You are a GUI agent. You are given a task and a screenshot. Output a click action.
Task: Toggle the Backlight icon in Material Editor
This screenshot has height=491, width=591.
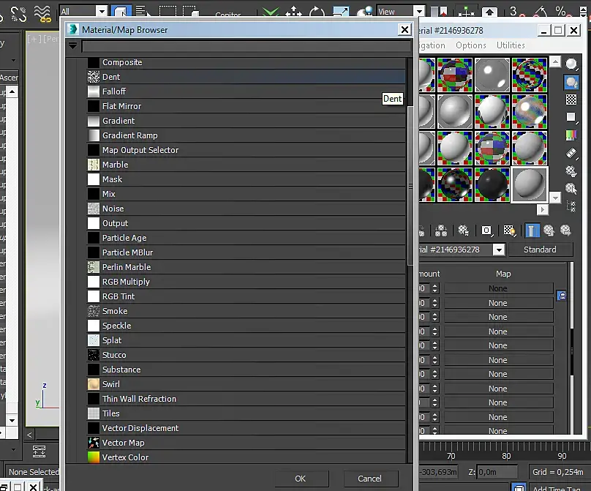[571, 82]
